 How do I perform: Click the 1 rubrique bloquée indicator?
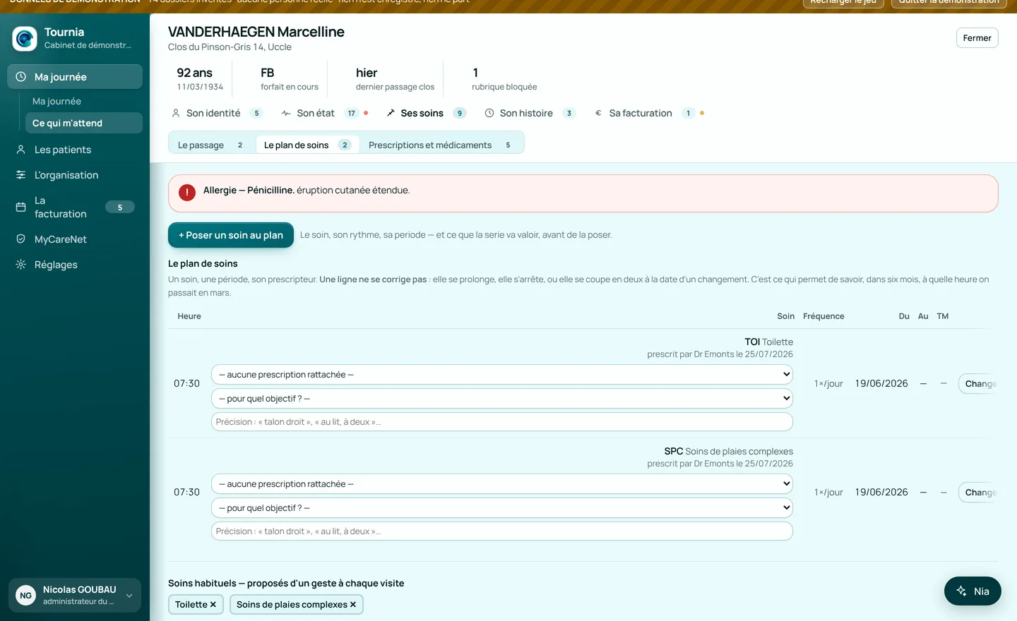(504, 79)
